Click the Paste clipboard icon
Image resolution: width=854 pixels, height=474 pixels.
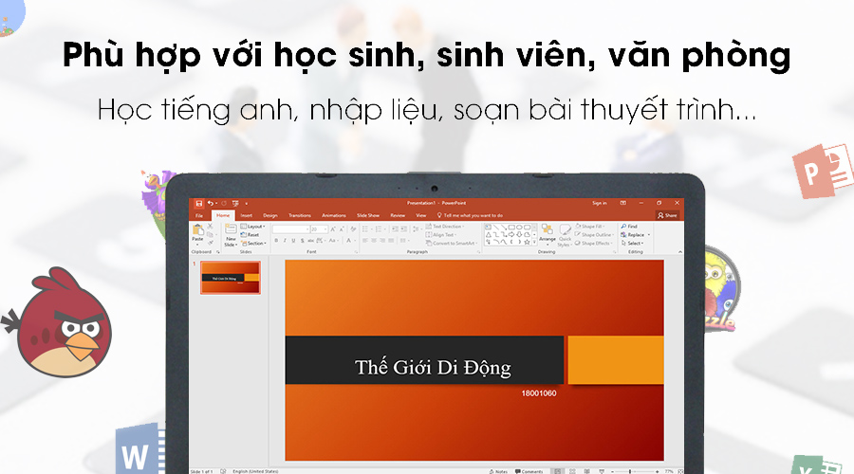[x=197, y=229]
